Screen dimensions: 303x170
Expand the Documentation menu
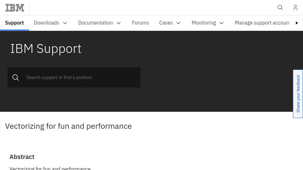click(99, 23)
